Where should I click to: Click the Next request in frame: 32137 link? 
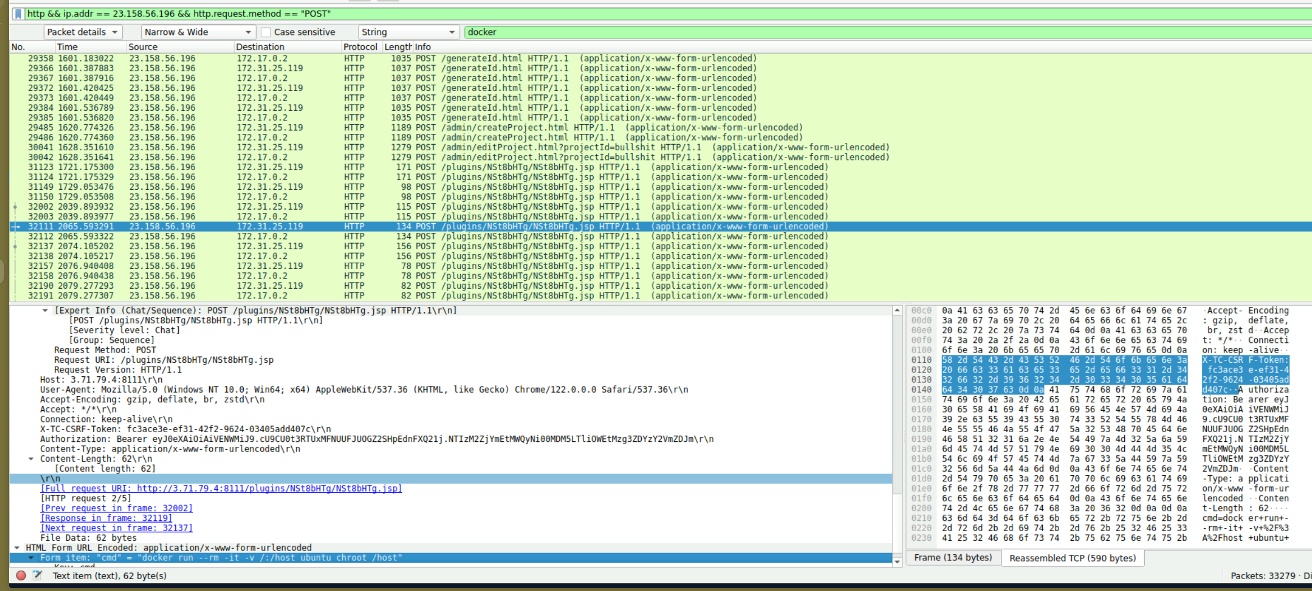[116, 528]
